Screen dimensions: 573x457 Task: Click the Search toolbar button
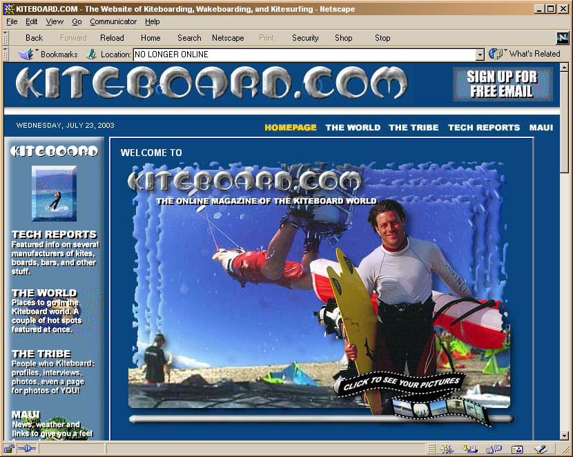pyautogui.click(x=189, y=38)
